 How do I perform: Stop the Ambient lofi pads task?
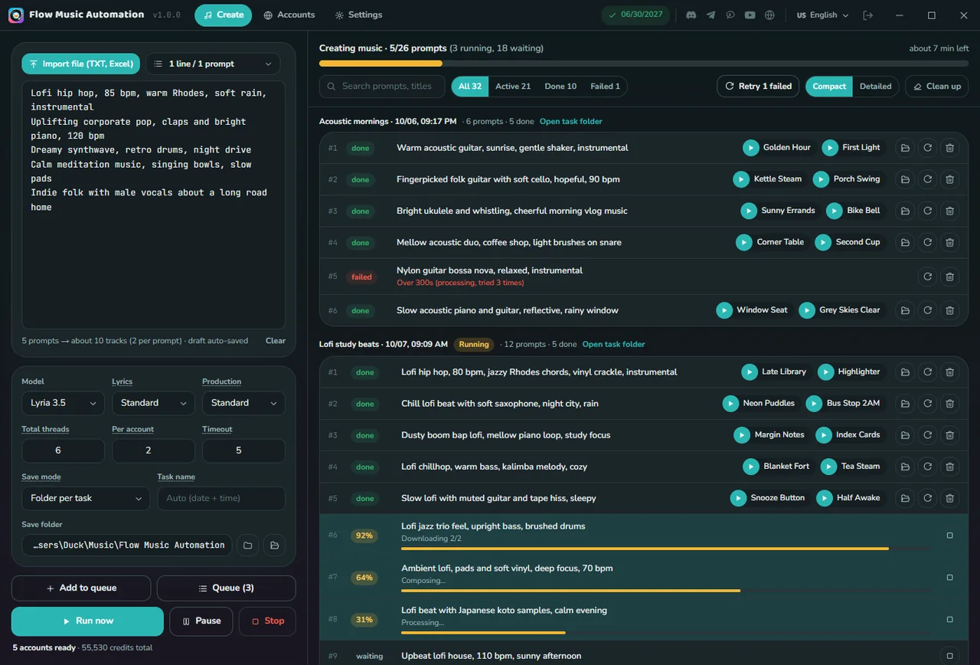pyautogui.click(x=949, y=578)
